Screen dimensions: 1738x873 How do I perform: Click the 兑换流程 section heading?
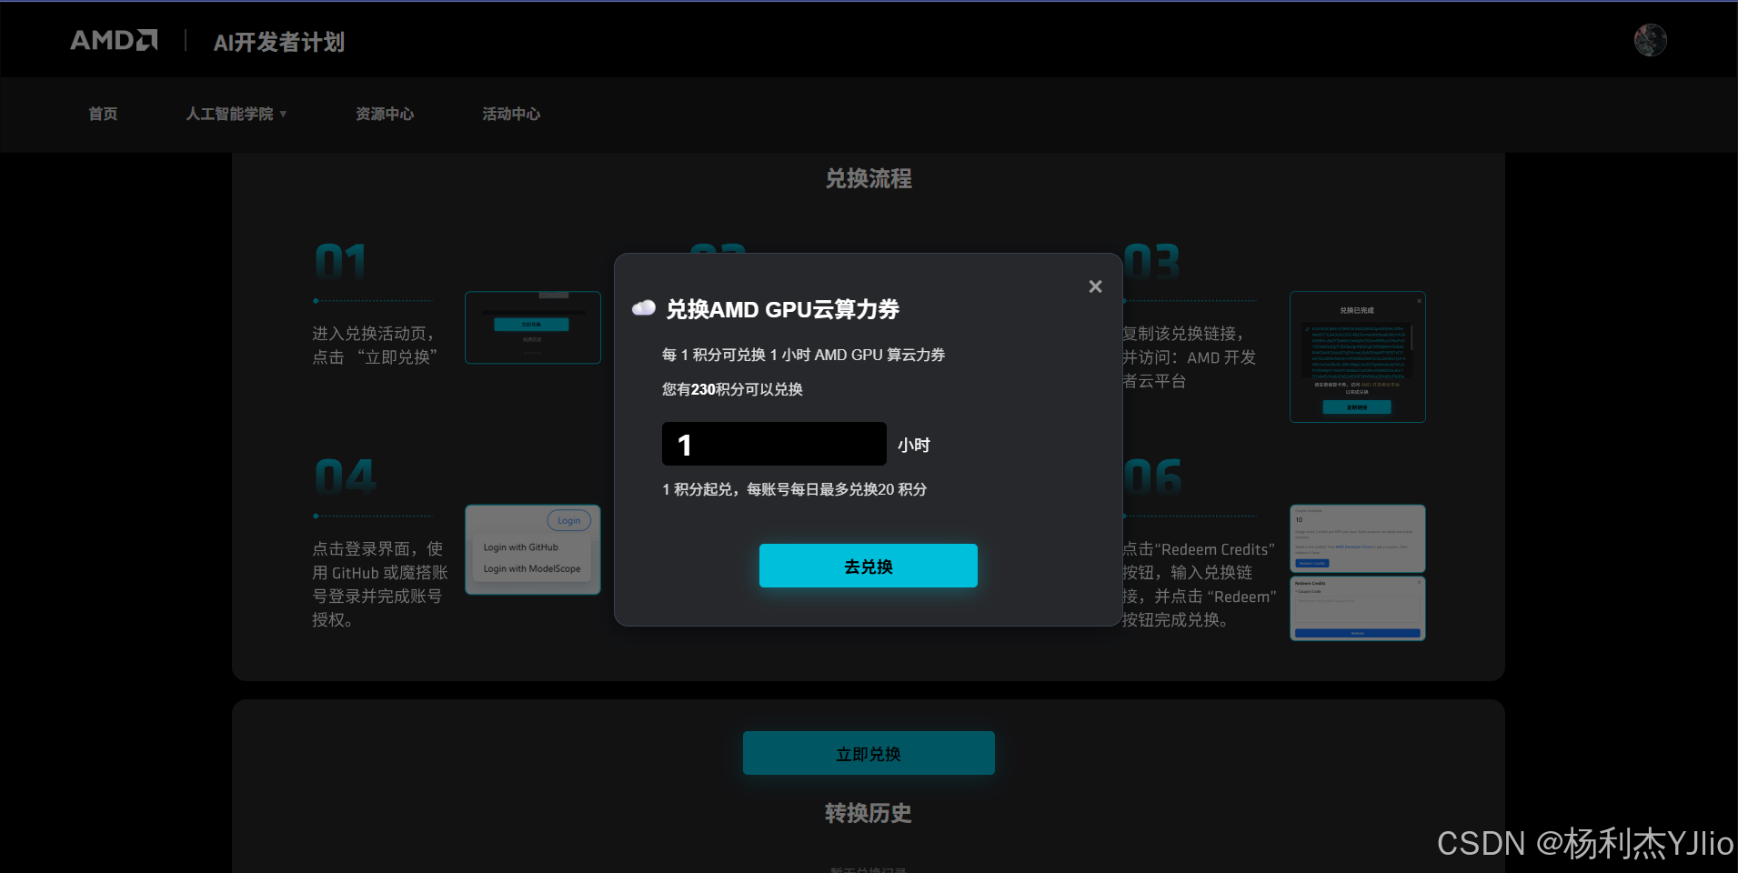tap(869, 178)
